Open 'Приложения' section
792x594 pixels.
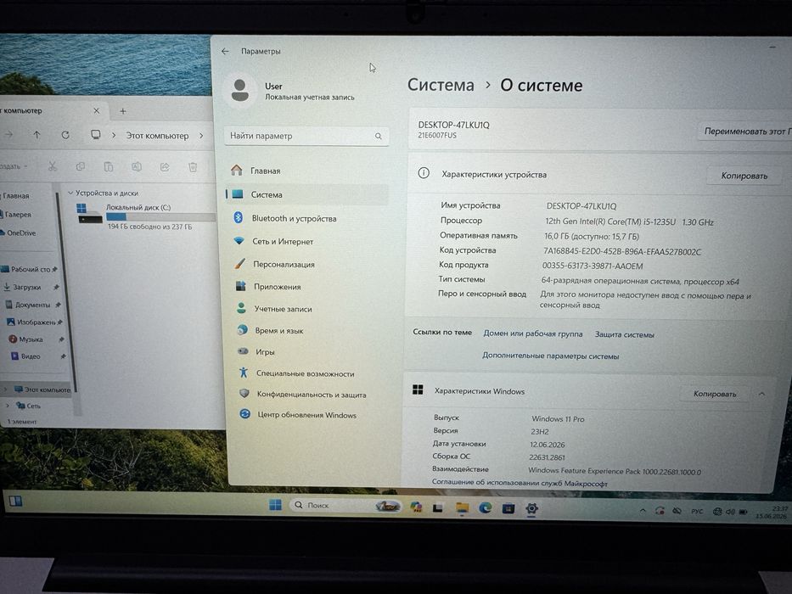(278, 287)
